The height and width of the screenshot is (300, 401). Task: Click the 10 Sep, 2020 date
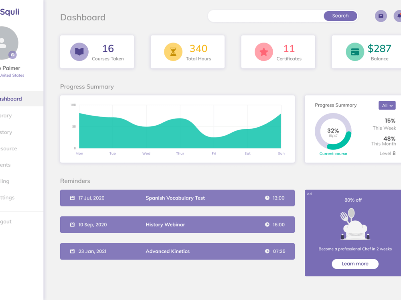tap(93, 225)
